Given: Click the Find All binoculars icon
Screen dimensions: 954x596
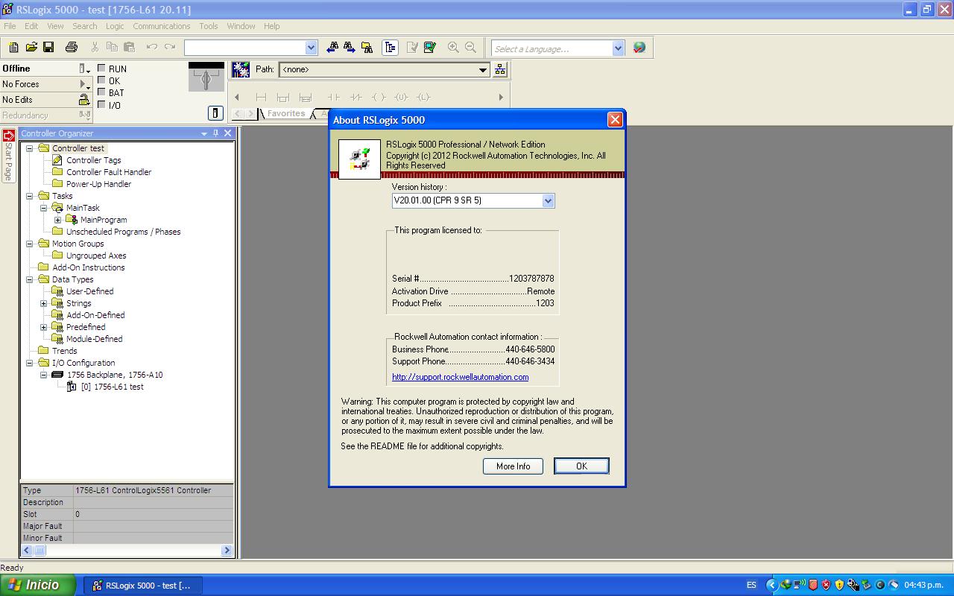Looking at the screenshot, I should (x=367, y=47).
